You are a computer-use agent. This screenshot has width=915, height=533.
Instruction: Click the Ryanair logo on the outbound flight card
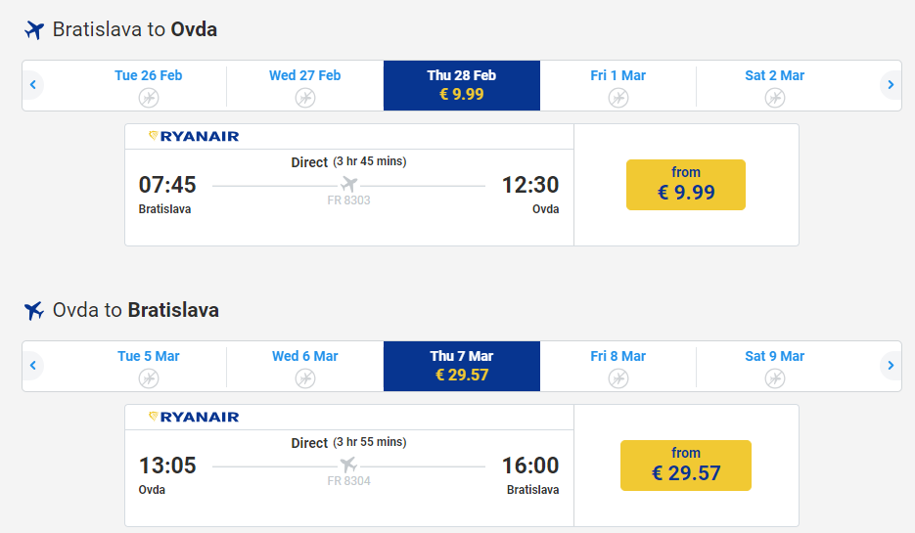194,136
